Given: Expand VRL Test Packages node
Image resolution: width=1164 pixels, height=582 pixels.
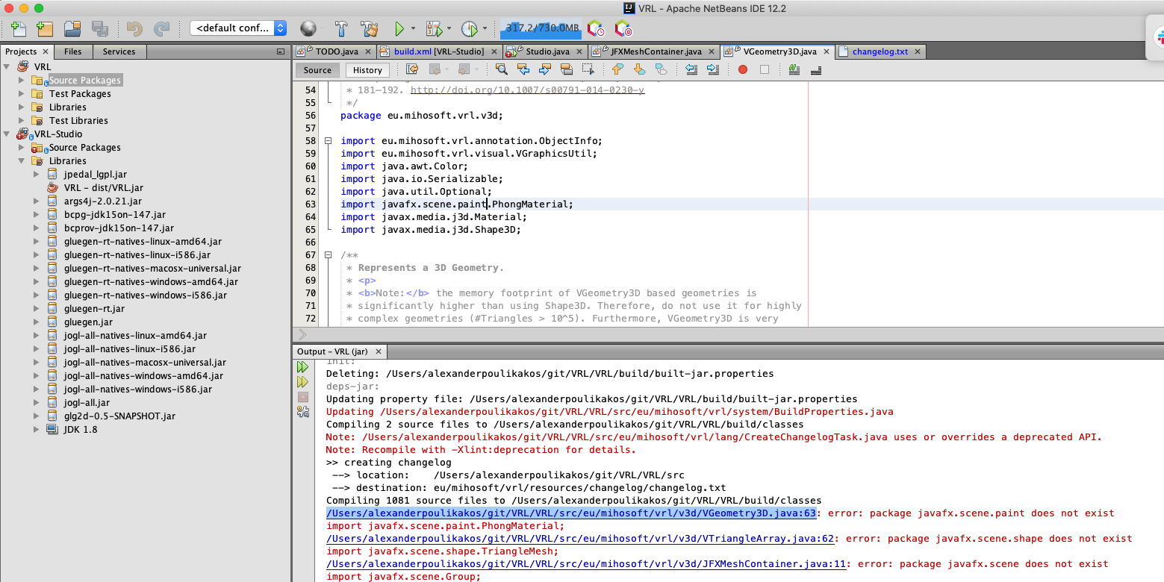Looking at the screenshot, I should click(x=22, y=93).
